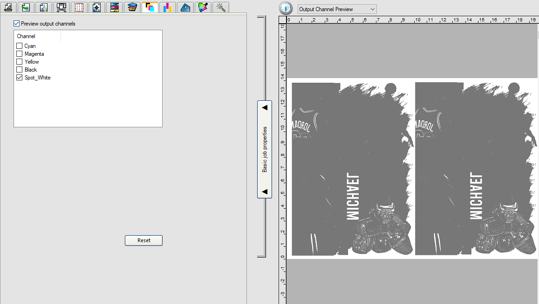Enable the Cyan channel checkbox
The width and height of the screenshot is (539, 304).
click(x=19, y=46)
